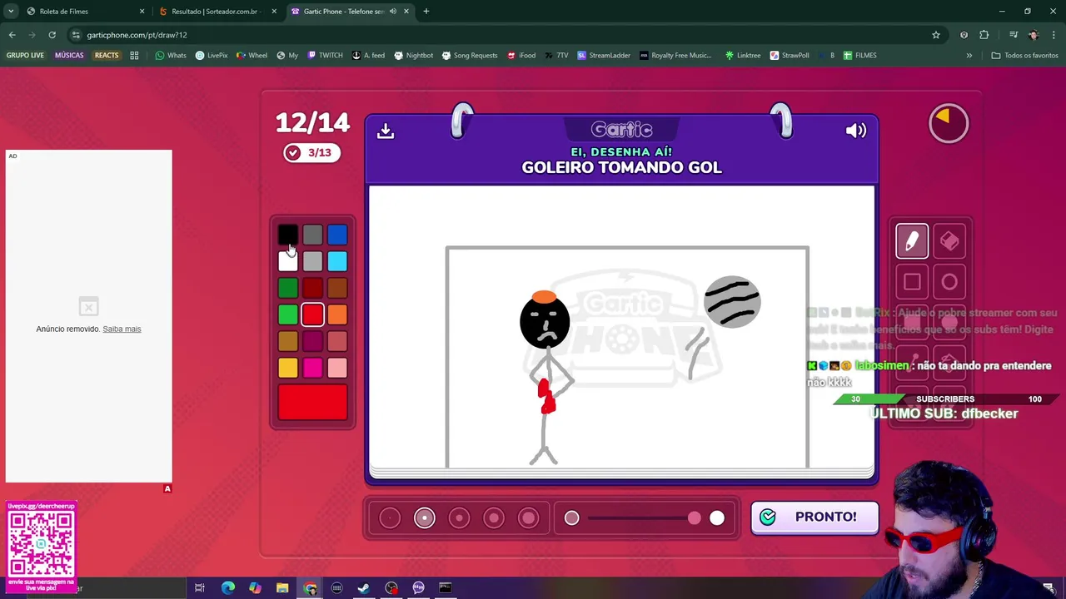
Task: Click the opacity slider handle
Action: (695, 518)
